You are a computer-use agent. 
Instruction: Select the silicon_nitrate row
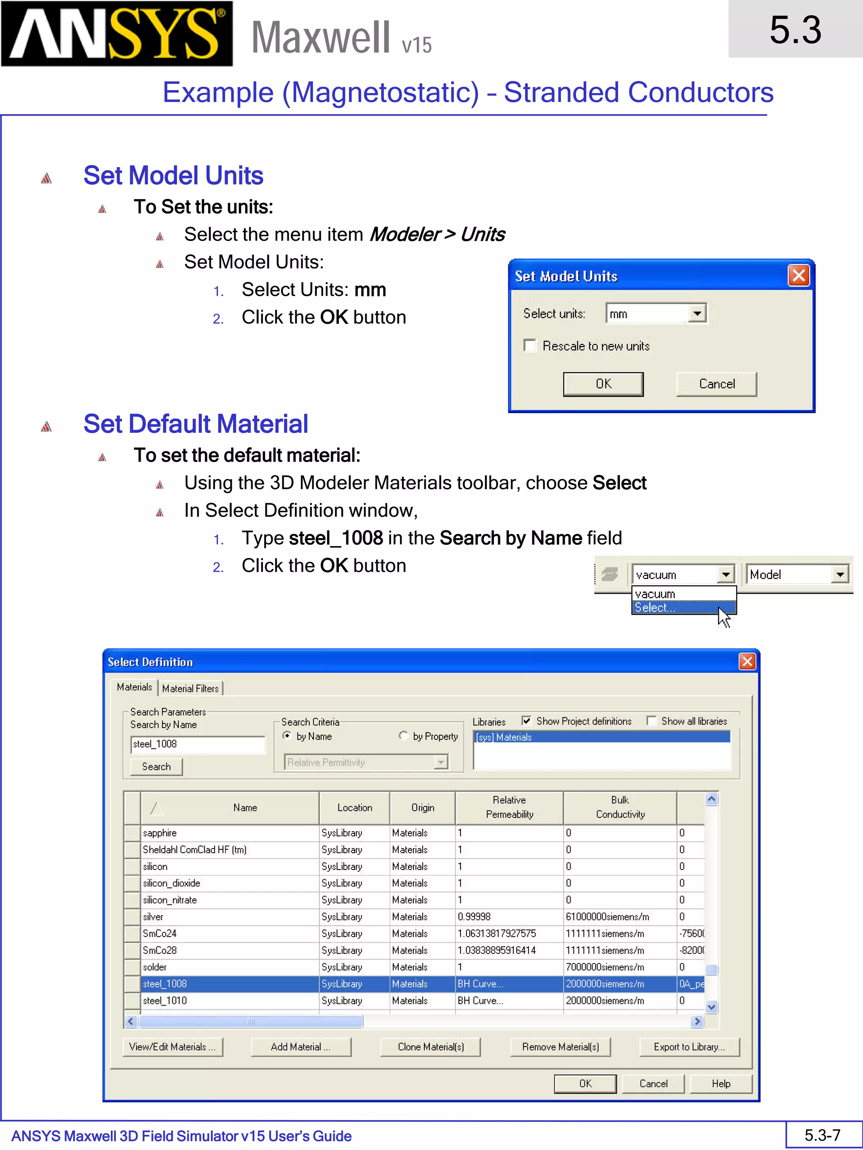414,900
